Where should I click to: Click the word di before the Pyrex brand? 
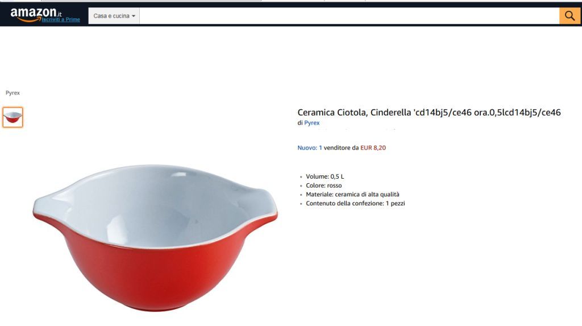[300, 123]
